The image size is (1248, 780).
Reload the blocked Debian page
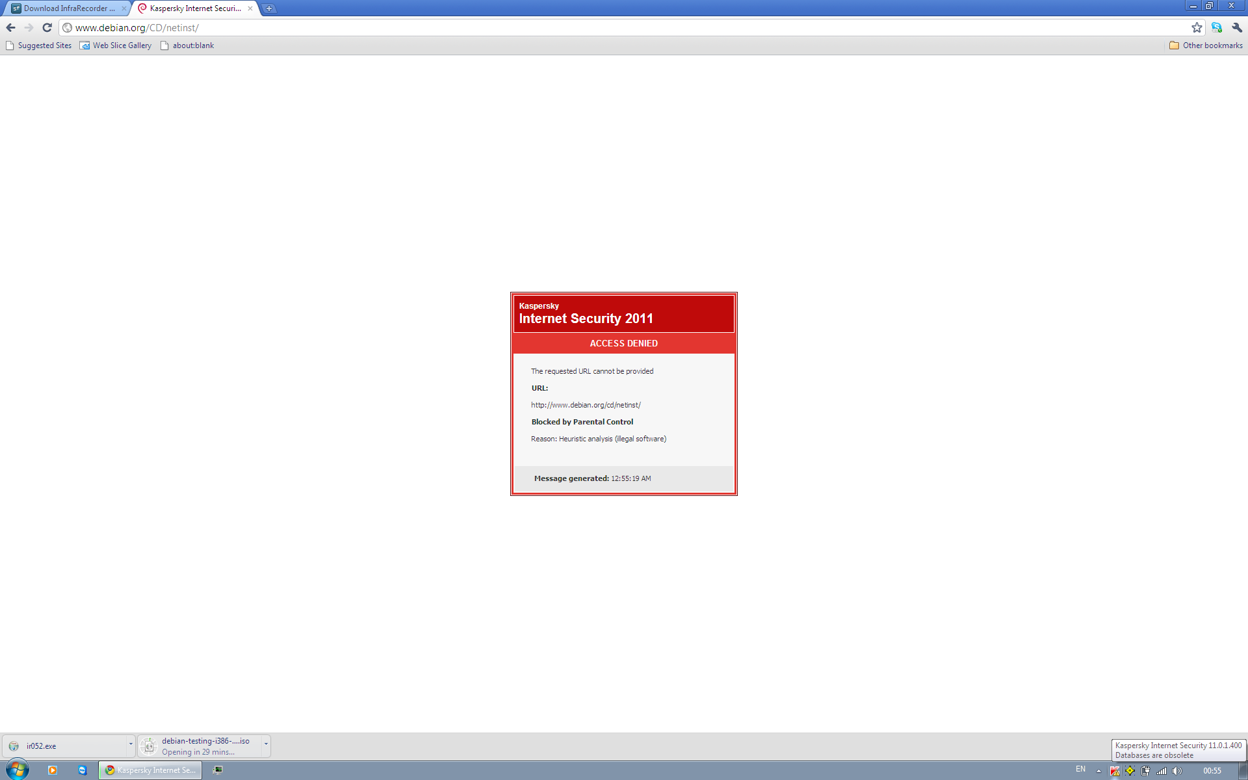coord(47,27)
